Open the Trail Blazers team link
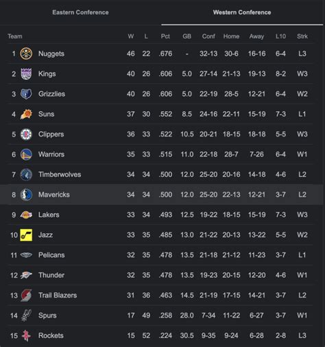Screen dimensions: 325x347 pyautogui.click(x=58, y=296)
